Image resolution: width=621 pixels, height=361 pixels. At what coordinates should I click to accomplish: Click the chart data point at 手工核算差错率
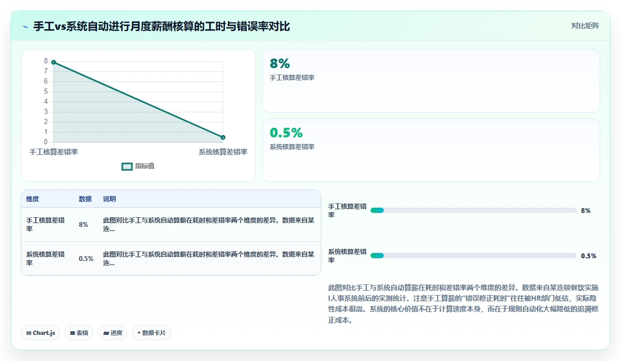[54, 62]
